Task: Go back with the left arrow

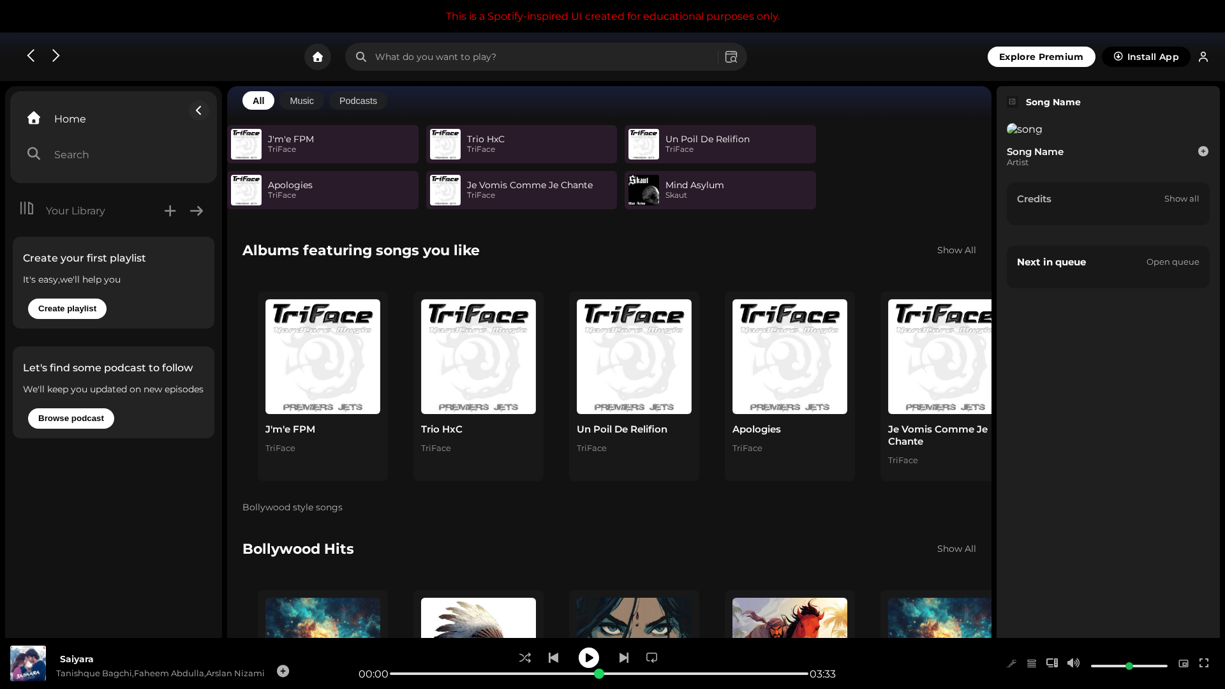Action: tap(31, 56)
